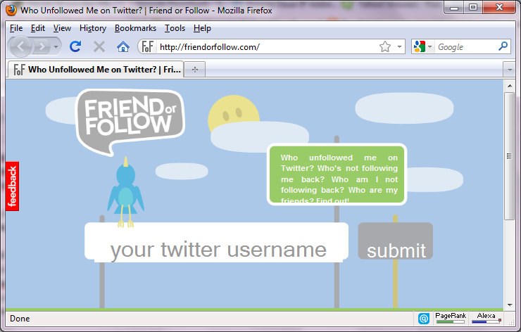Click the scrollbar down arrow

[x=509, y=305]
